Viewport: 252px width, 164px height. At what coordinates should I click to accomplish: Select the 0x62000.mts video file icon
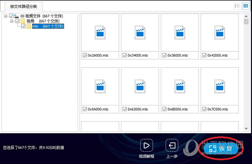140,86
